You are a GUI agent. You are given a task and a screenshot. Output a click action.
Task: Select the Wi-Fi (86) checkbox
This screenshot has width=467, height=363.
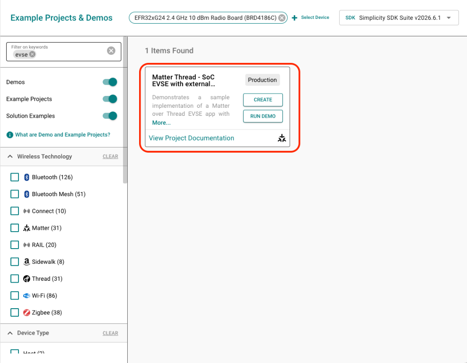click(x=15, y=296)
